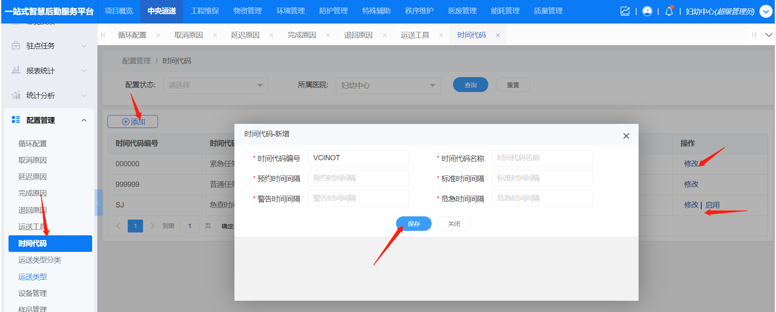Jump to first tab with left arrow
Screen dimensions: 776x312
pos(103,35)
